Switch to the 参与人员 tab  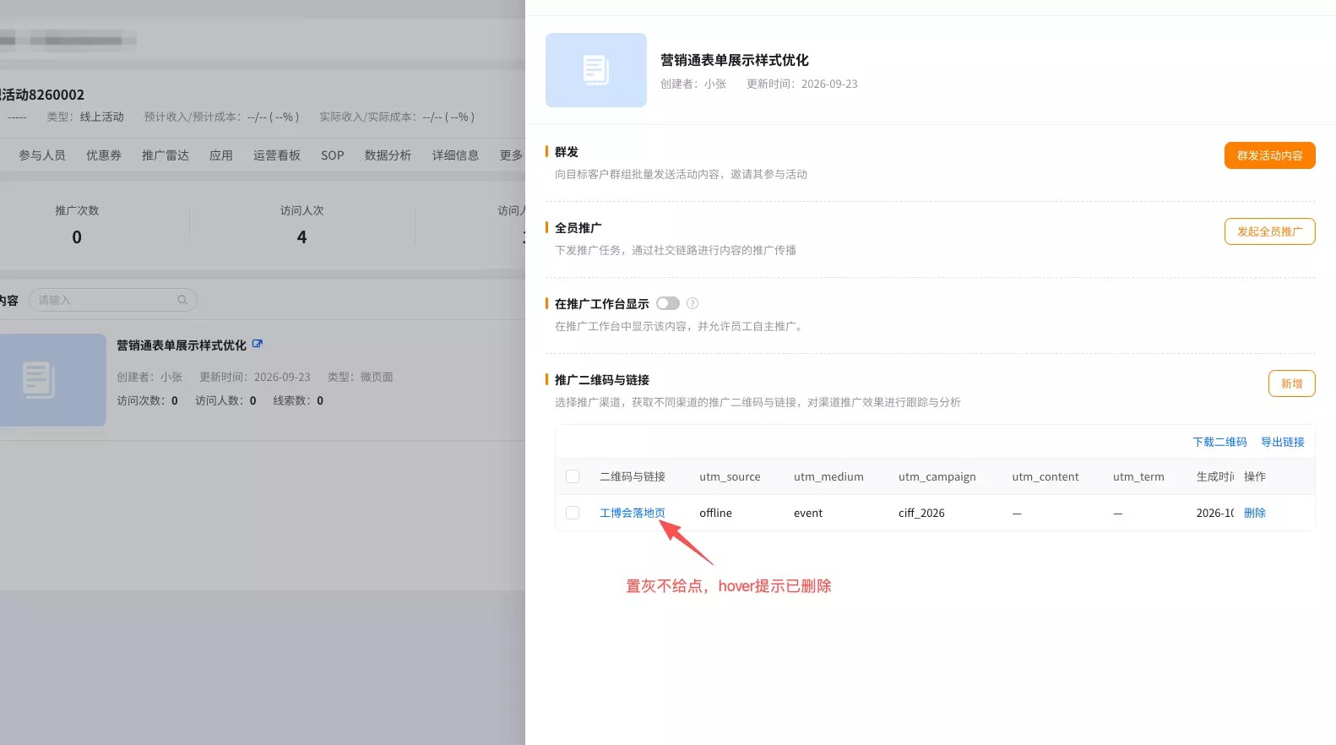[42, 155]
